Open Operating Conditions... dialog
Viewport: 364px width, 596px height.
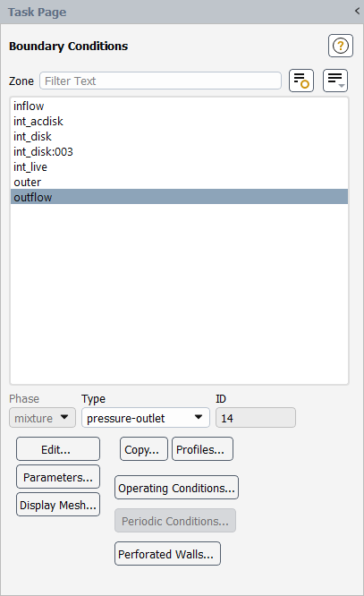click(177, 488)
